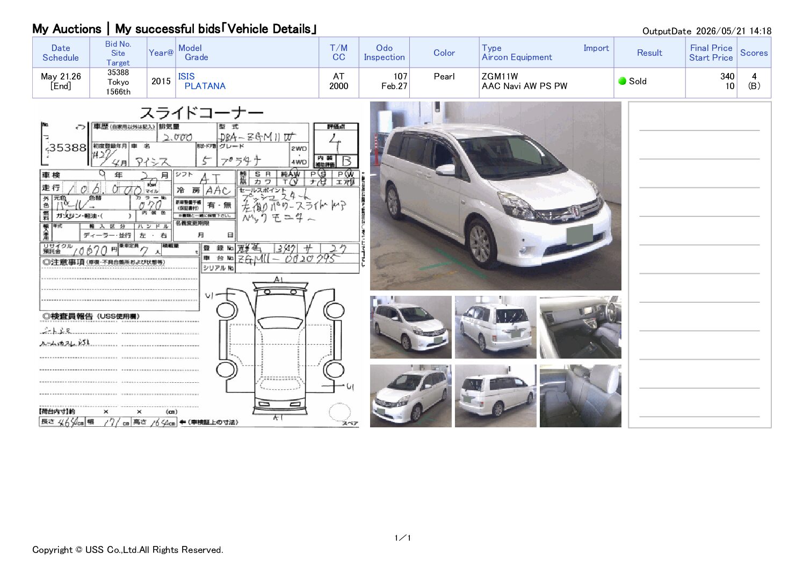This screenshot has width=803, height=568.
Task: Open the PLATANA grade link
Action: click(x=205, y=86)
